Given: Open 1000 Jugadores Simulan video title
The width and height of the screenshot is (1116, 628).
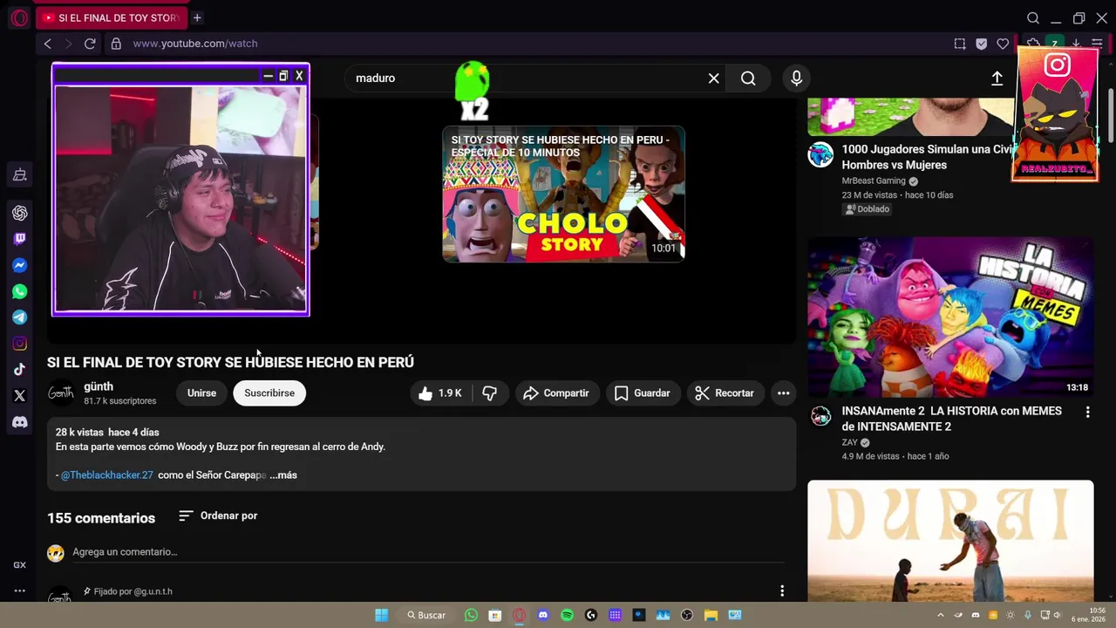Looking at the screenshot, I should pyautogui.click(x=926, y=157).
